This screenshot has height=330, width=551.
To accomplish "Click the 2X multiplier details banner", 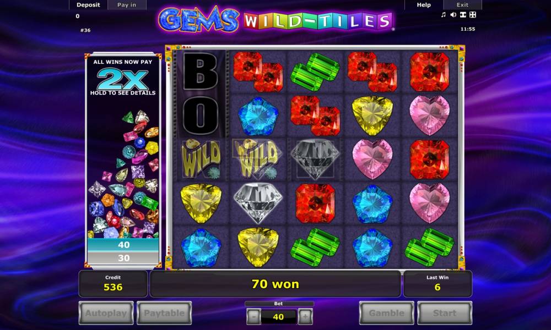I will click(x=123, y=77).
